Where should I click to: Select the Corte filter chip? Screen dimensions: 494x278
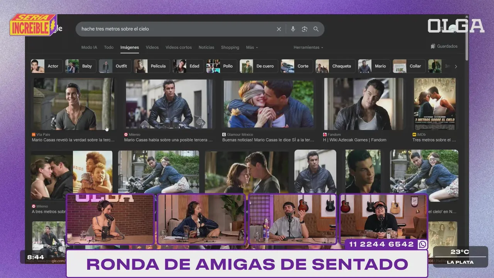tap(296, 66)
